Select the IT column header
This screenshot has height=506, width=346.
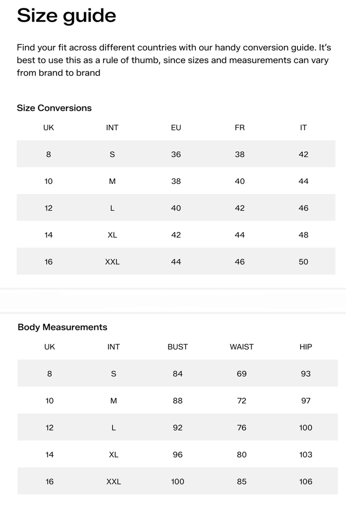303,128
